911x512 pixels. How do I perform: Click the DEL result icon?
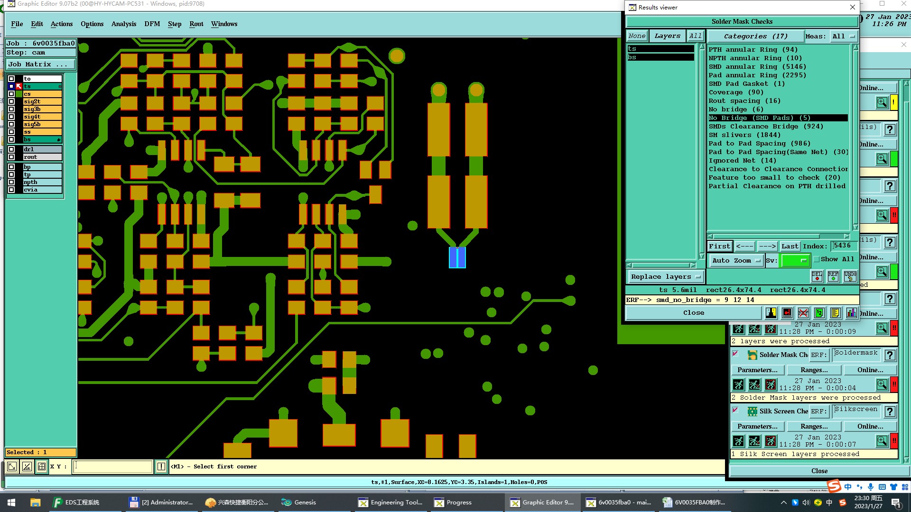(817, 276)
